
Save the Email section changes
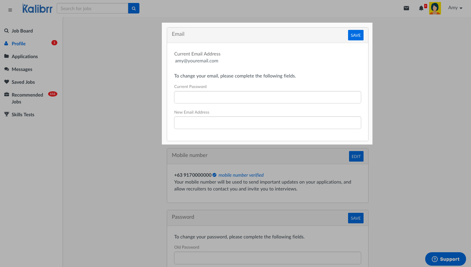tap(356, 35)
